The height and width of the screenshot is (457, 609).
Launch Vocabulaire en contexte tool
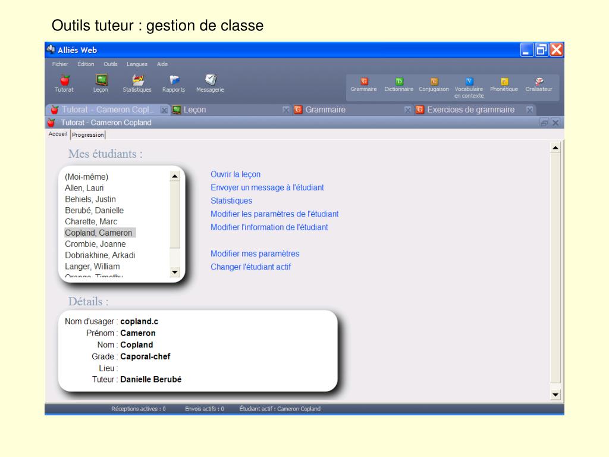(x=469, y=87)
